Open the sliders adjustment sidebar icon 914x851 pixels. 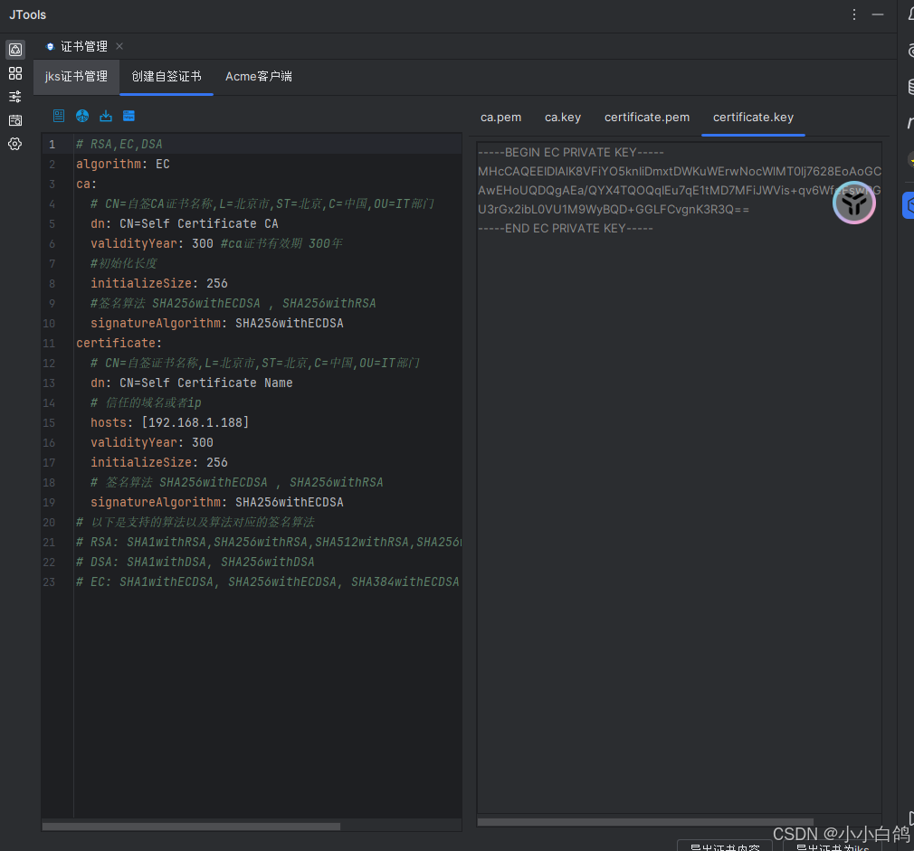coord(15,97)
